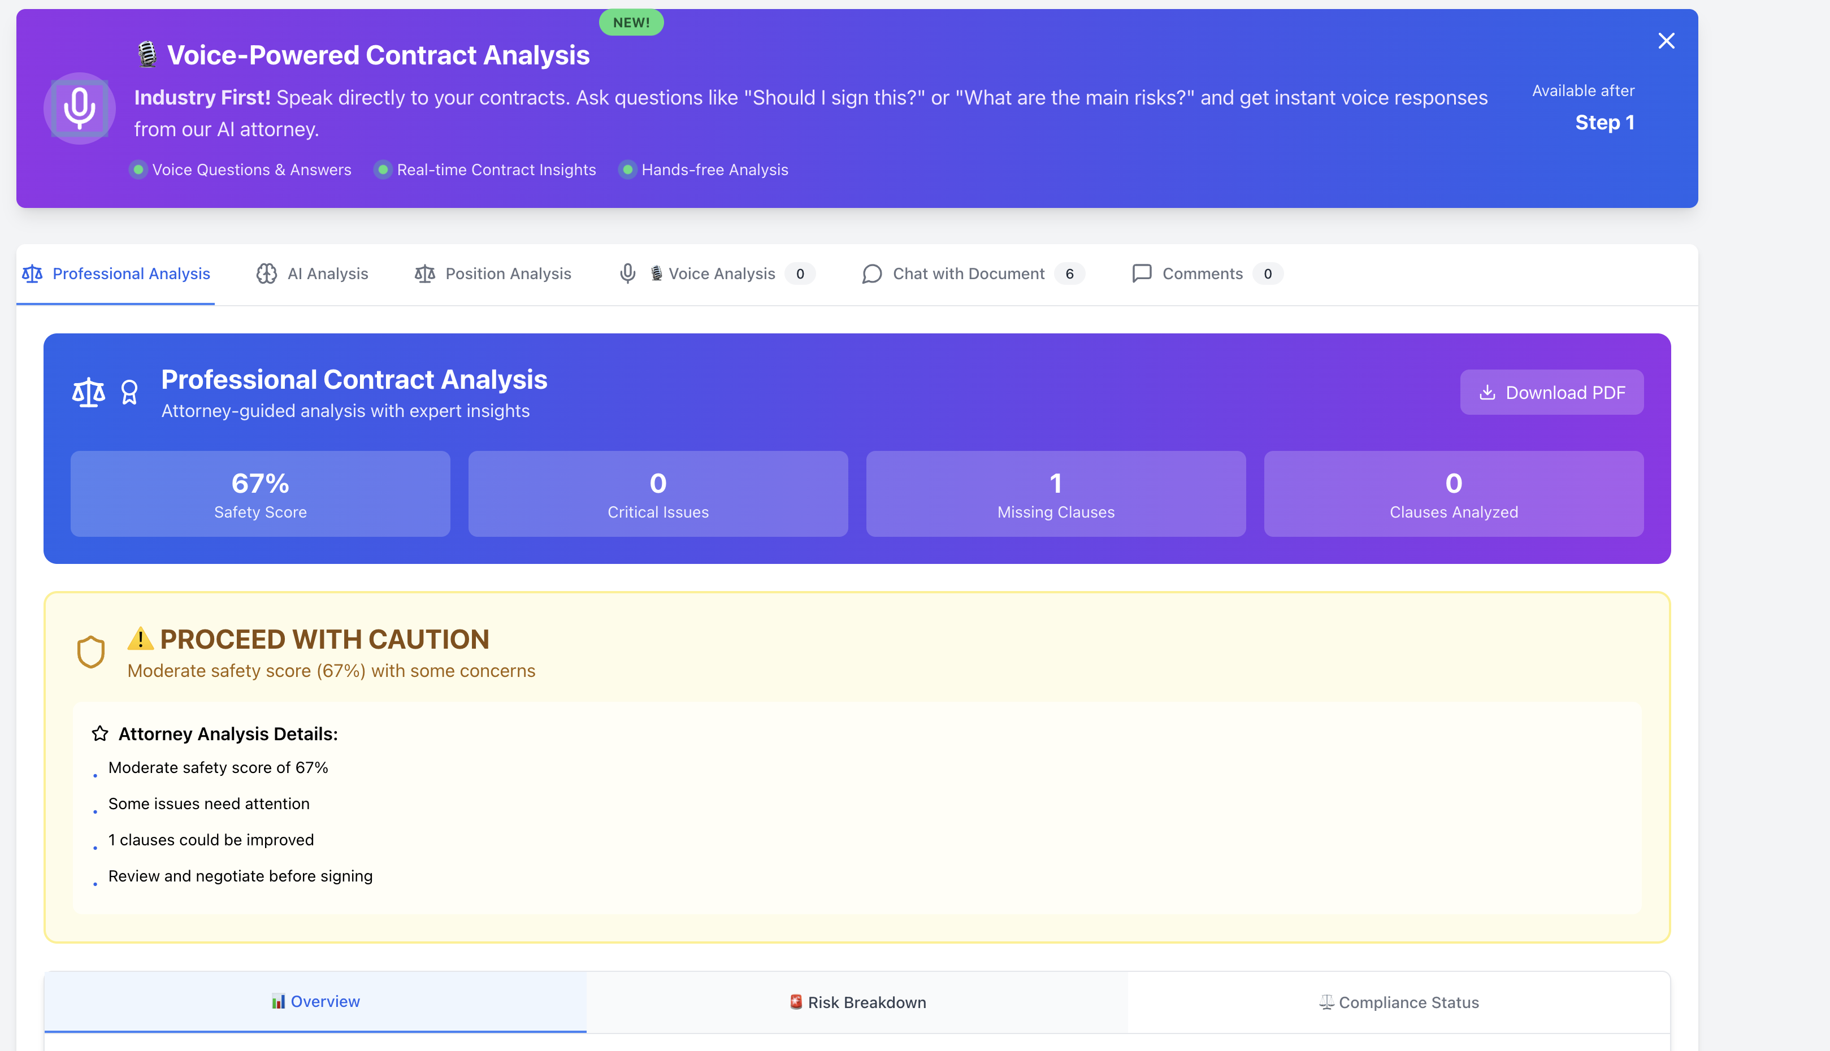Viewport: 1830px width, 1051px height.
Task: Click green dot beside Real-time Contract Insights
Action: (x=383, y=170)
